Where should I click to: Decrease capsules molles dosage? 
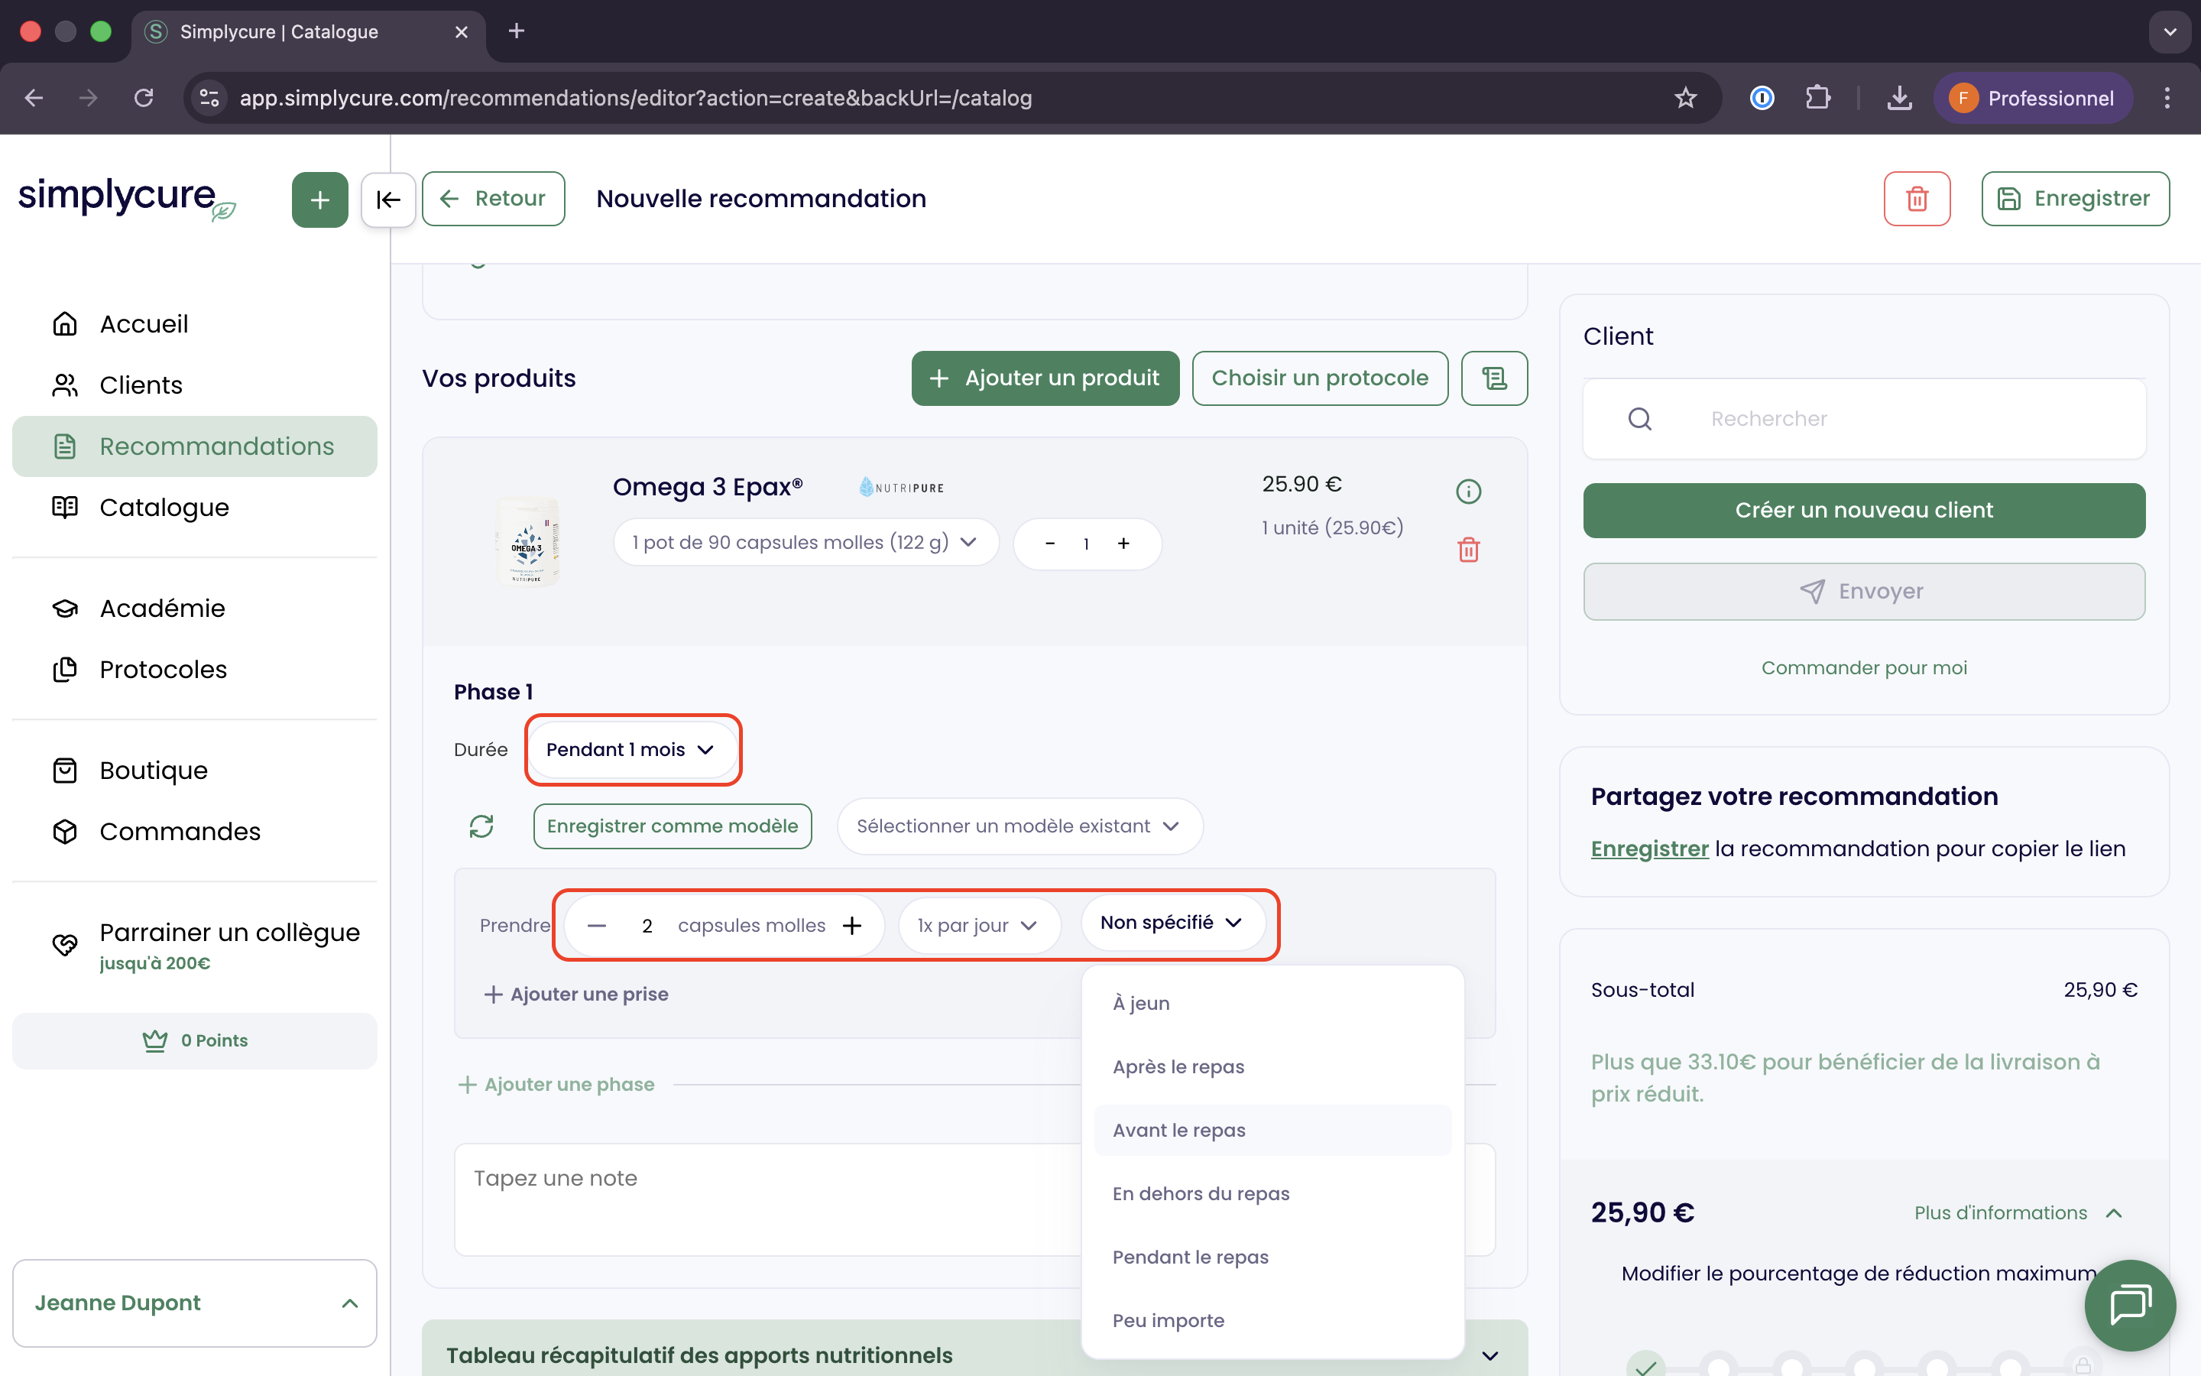(597, 926)
